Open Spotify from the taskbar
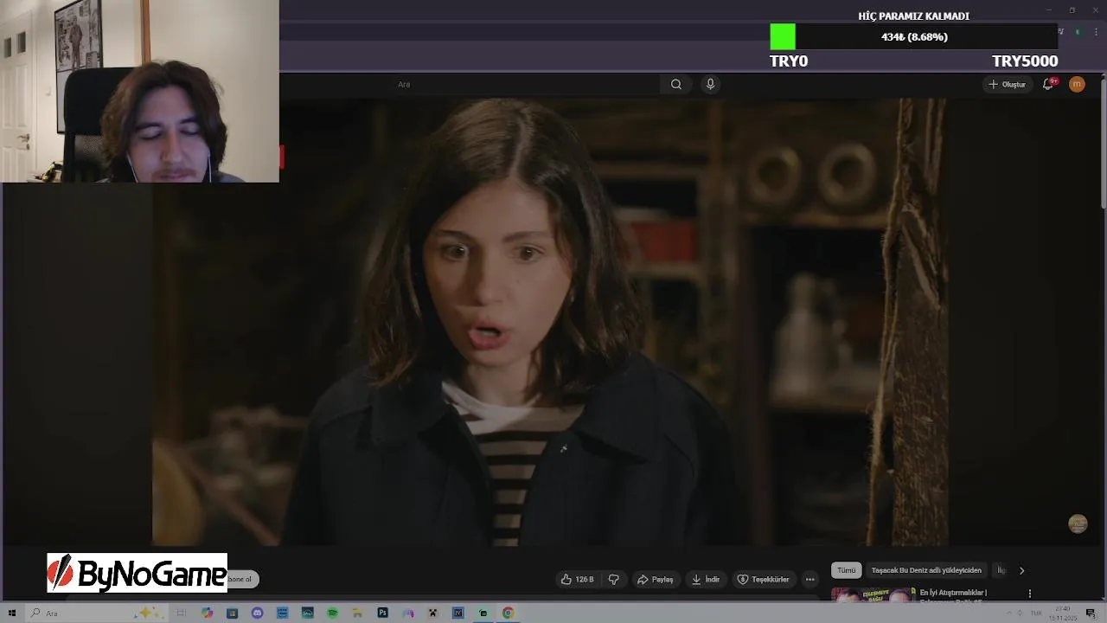This screenshot has width=1107, height=623. coord(332,613)
